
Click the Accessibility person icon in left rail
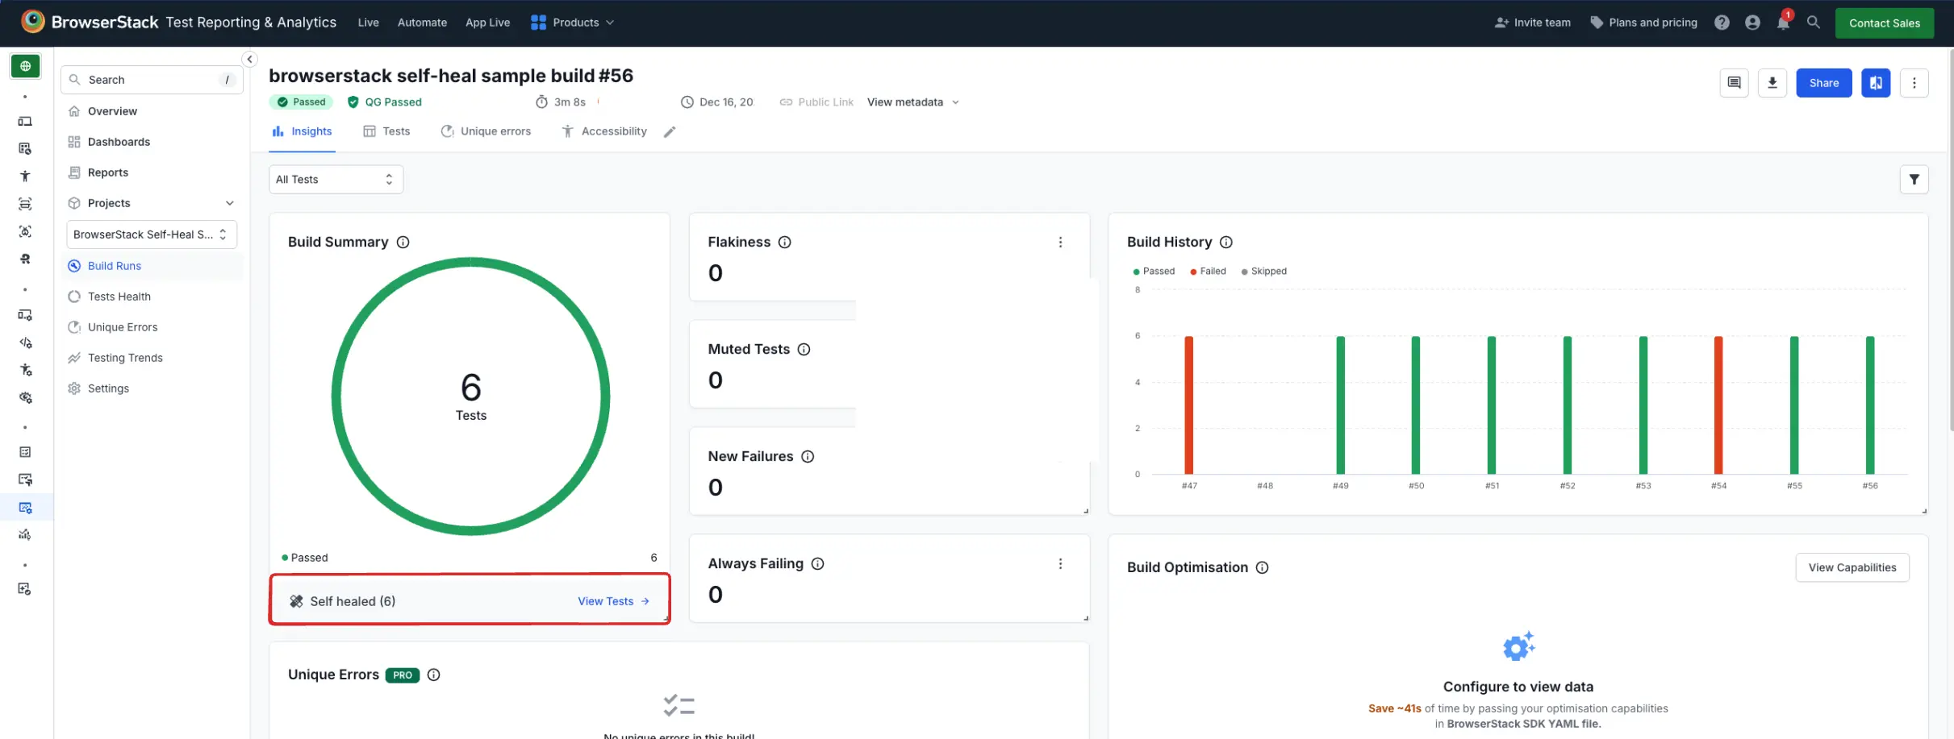click(25, 175)
